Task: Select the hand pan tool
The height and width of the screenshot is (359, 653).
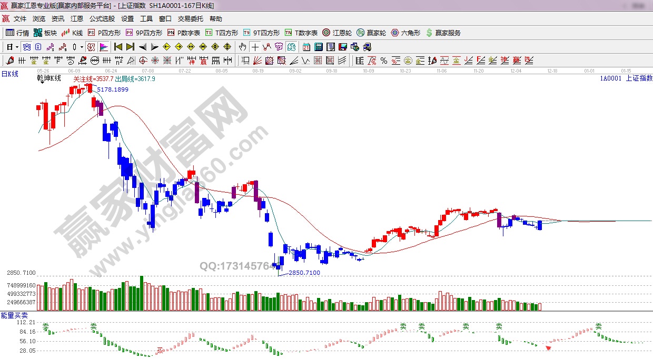Action: (x=242, y=46)
